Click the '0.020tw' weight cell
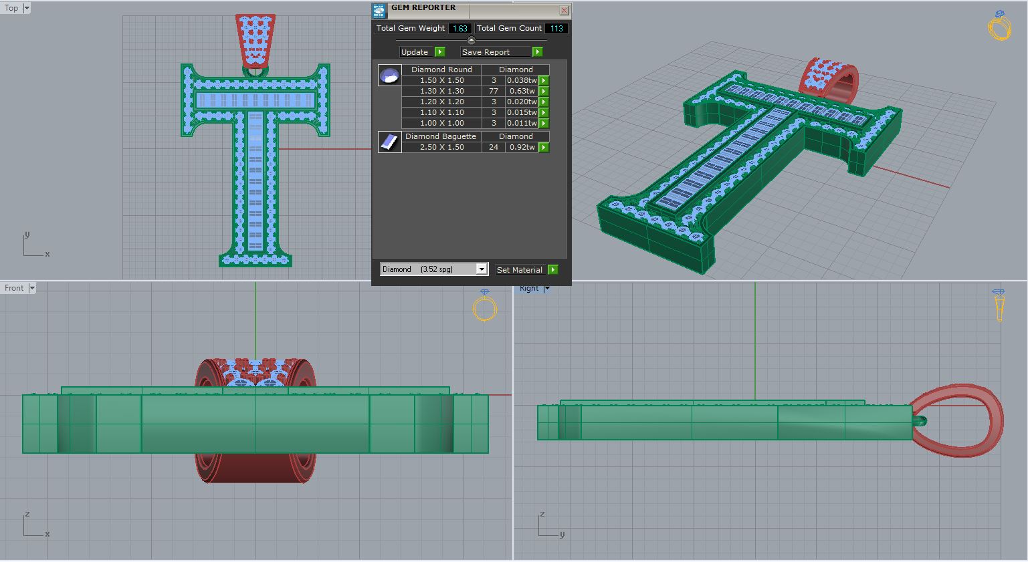Viewport: 1028px width, 562px height. coord(522,102)
